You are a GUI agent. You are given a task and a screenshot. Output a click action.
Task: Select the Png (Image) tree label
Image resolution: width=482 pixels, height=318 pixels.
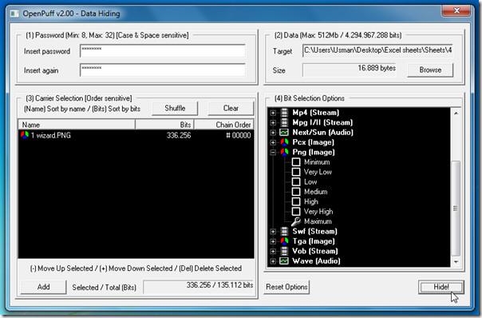pos(314,152)
